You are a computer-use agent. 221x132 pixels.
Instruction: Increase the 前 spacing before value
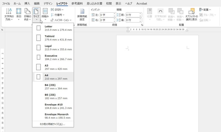point(142,14)
